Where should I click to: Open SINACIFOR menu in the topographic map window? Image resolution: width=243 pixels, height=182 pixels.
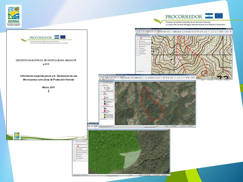(159, 30)
